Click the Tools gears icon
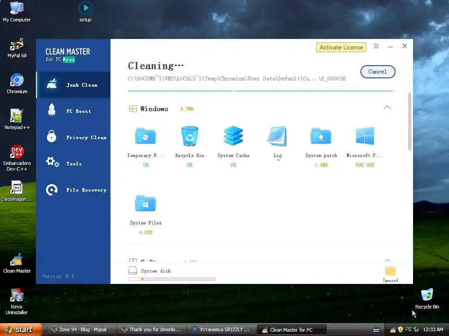The height and width of the screenshot is (336, 449). [53, 162]
